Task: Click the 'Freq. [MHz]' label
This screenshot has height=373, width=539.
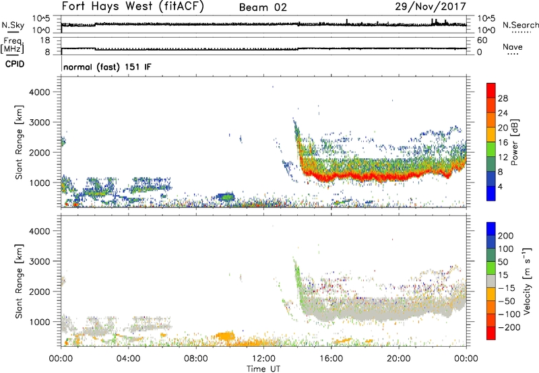Action: tap(12, 45)
